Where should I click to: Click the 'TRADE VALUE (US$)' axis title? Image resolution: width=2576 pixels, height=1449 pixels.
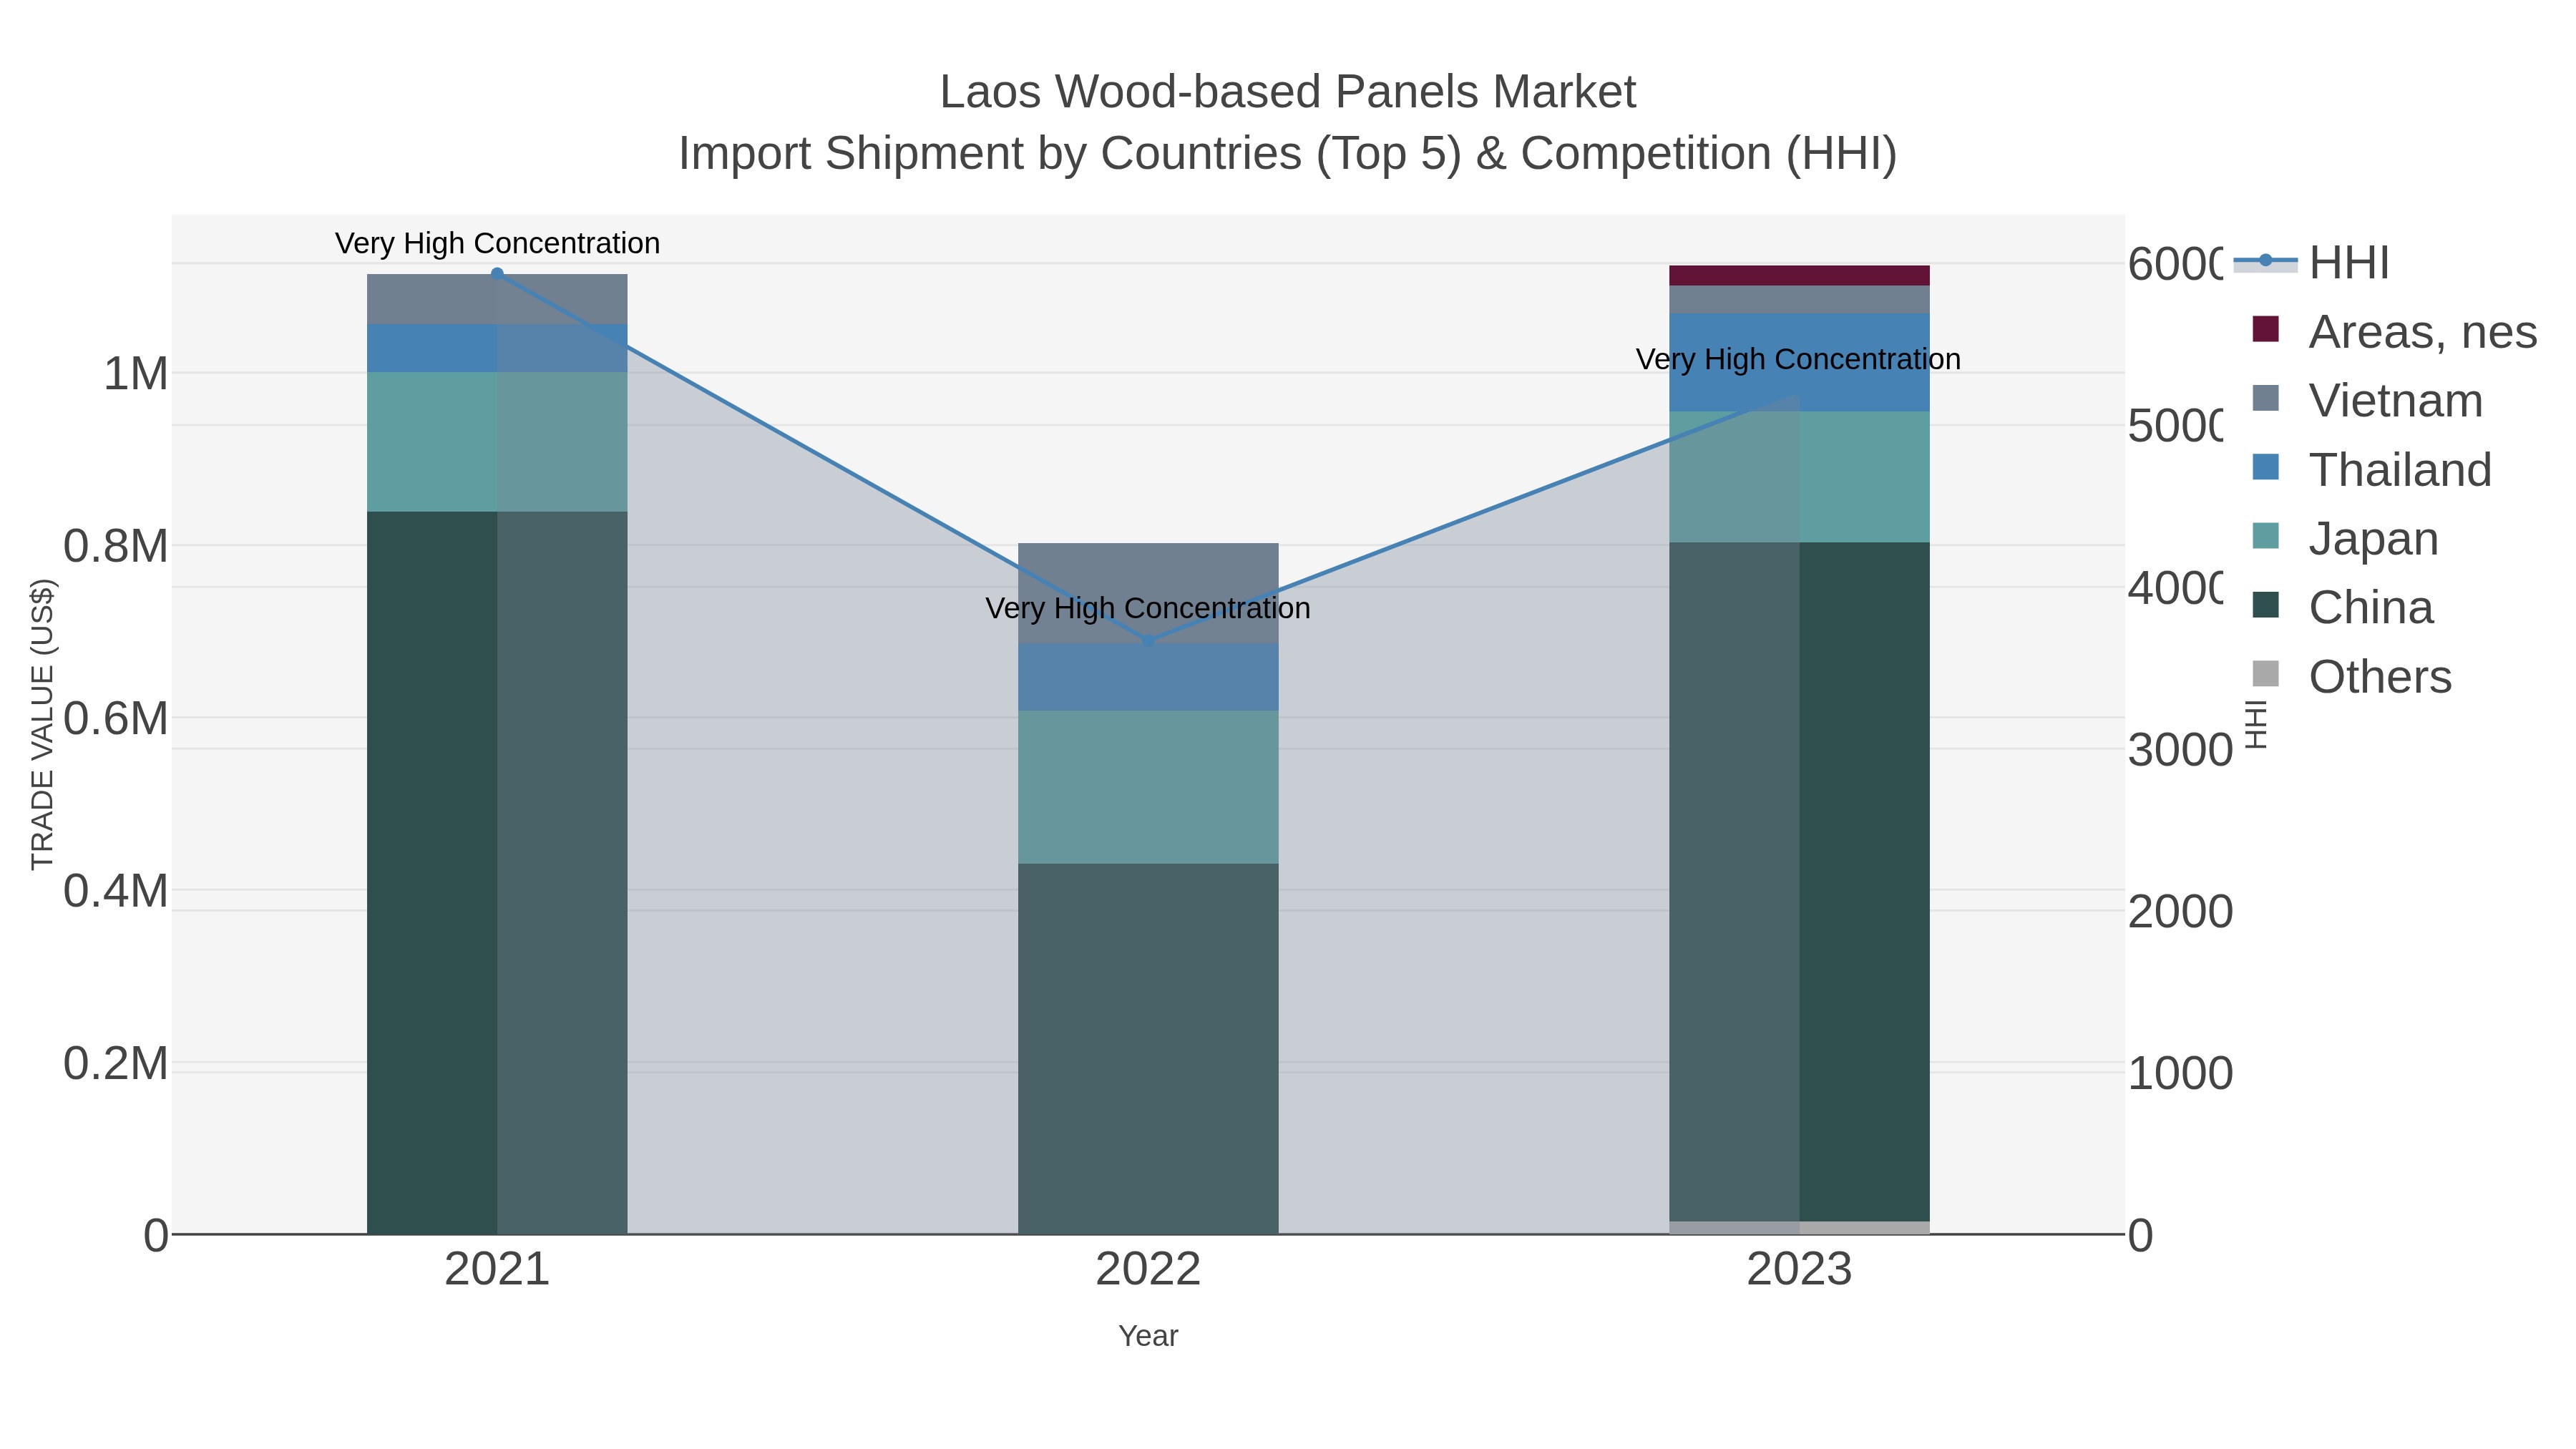coord(42,724)
